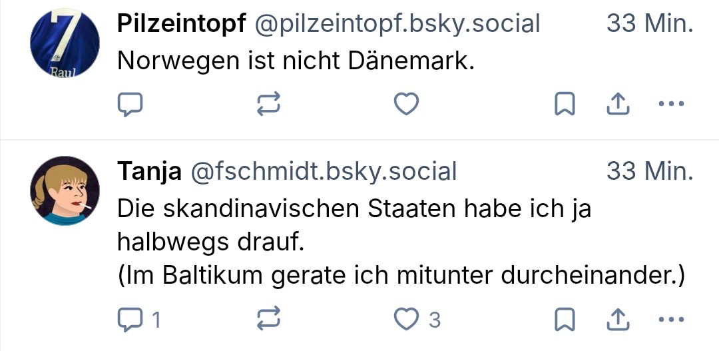Like Tanja's post with heart
The height and width of the screenshot is (351, 719).
point(407,320)
